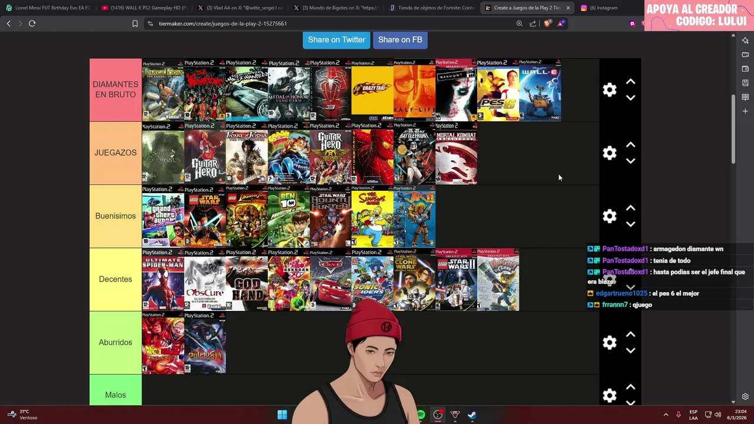Screen dimensions: 754x424
Task: Open Steam from the taskbar
Action: click(x=472, y=415)
